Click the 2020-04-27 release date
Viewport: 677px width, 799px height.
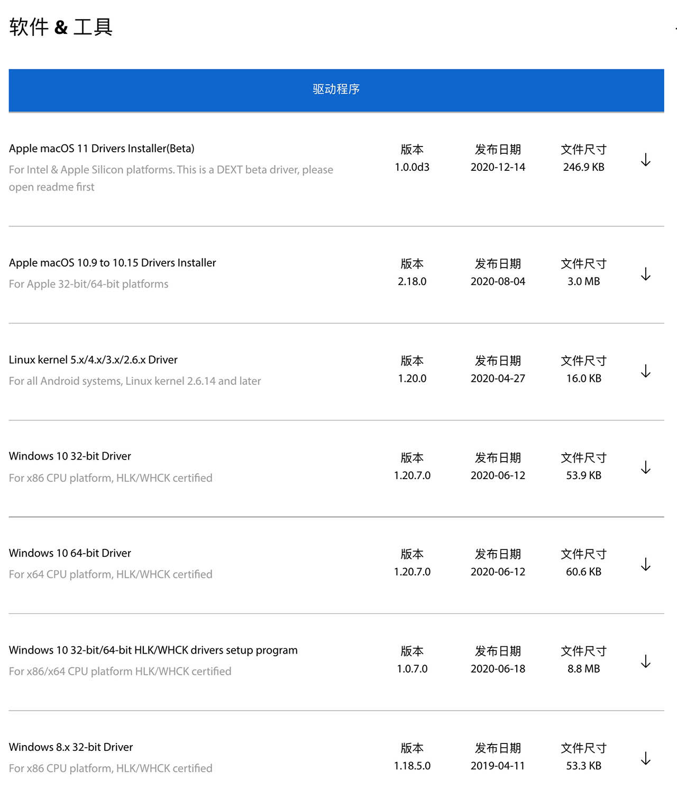tap(498, 379)
